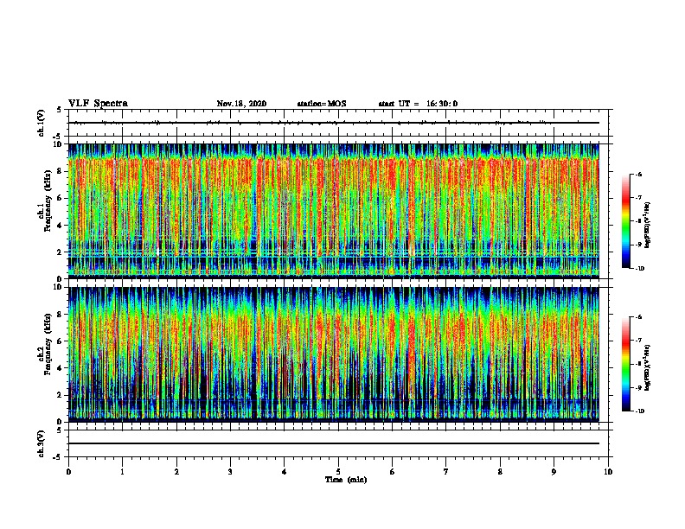The height and width of the screenshot is (529, 685).
Task: Click the "-5" tick of ch.3(V) axis
Action: (x=59, y=457)
